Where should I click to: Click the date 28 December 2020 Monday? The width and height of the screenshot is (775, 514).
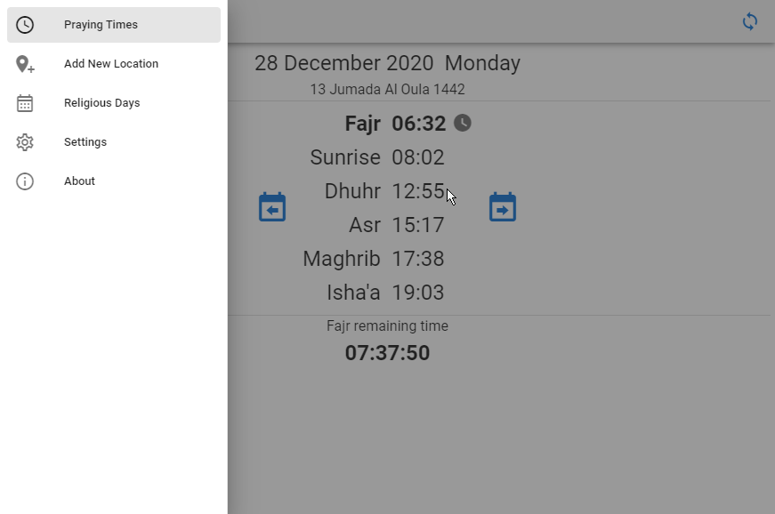(x=387, y=63)
